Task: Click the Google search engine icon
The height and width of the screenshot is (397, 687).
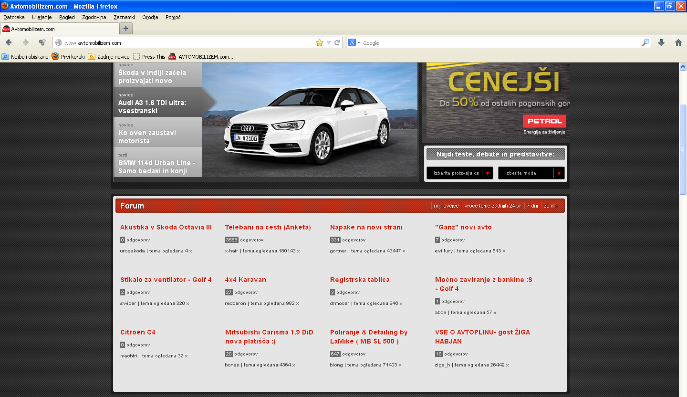Action: (352, 42)
